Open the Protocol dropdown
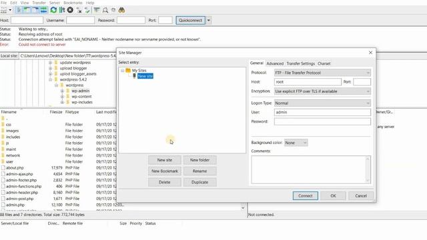 (322, 73)
